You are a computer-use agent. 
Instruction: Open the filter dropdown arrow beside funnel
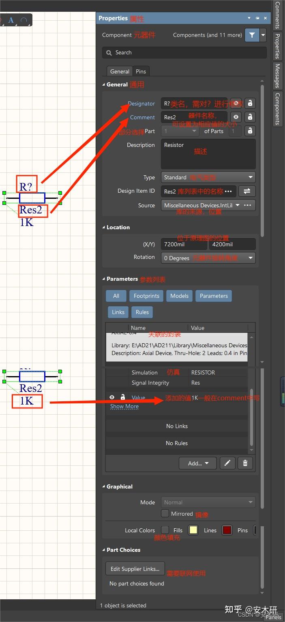tap(264, 35)
